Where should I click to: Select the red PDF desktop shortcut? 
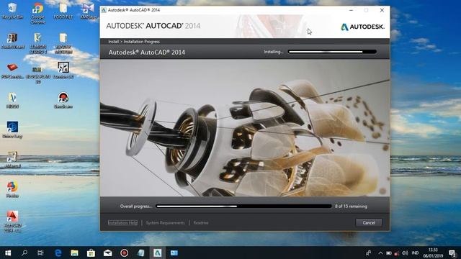pyautogui.click(x=12, y=71)
